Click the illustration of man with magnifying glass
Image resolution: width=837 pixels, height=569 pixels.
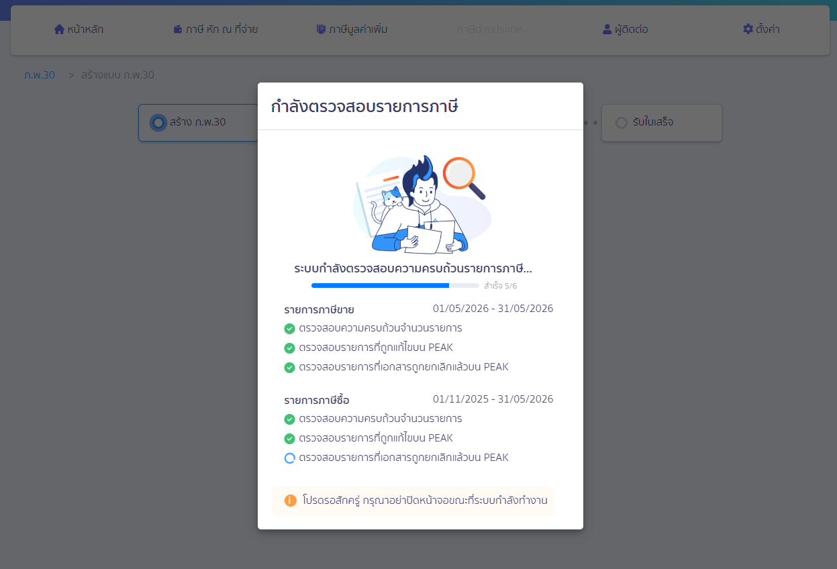point(421,205)
